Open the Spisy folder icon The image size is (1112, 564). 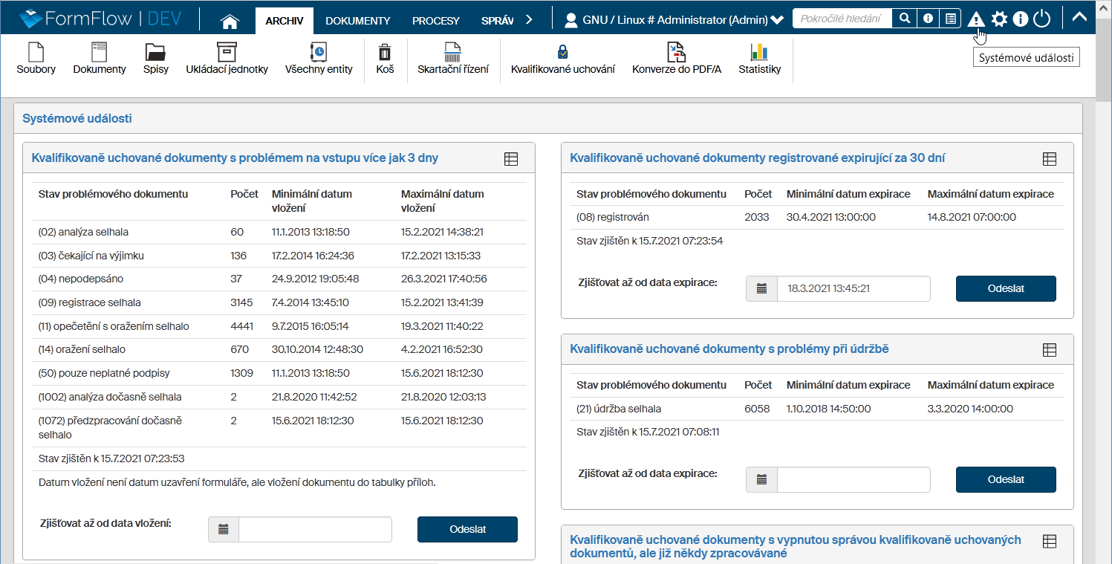tap(155, 59)
